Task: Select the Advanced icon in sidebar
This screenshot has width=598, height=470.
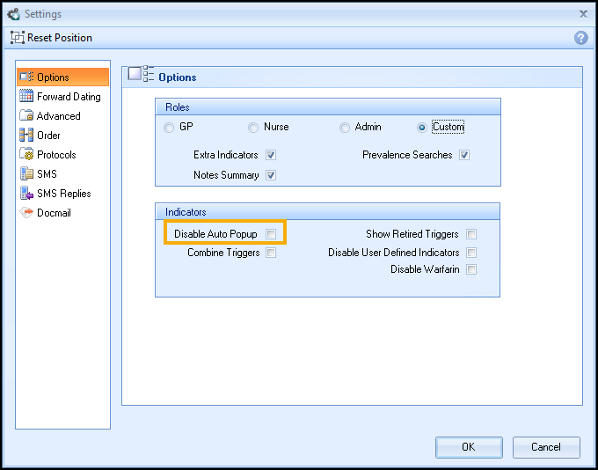Action: [x=26, y=116]
